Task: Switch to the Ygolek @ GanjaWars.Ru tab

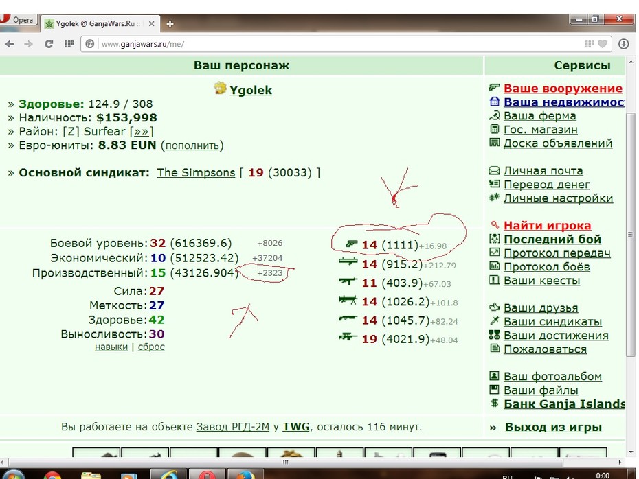Action: pyautogui.click(x=100, y=24)
